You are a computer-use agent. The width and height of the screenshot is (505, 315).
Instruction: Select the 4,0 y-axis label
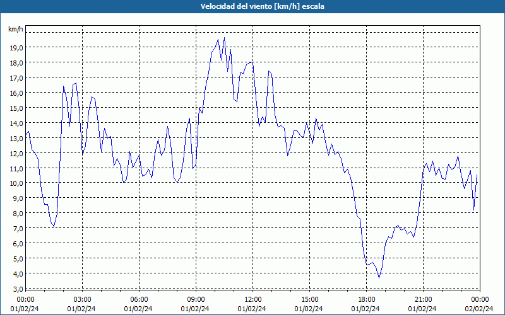click(18, 274)
